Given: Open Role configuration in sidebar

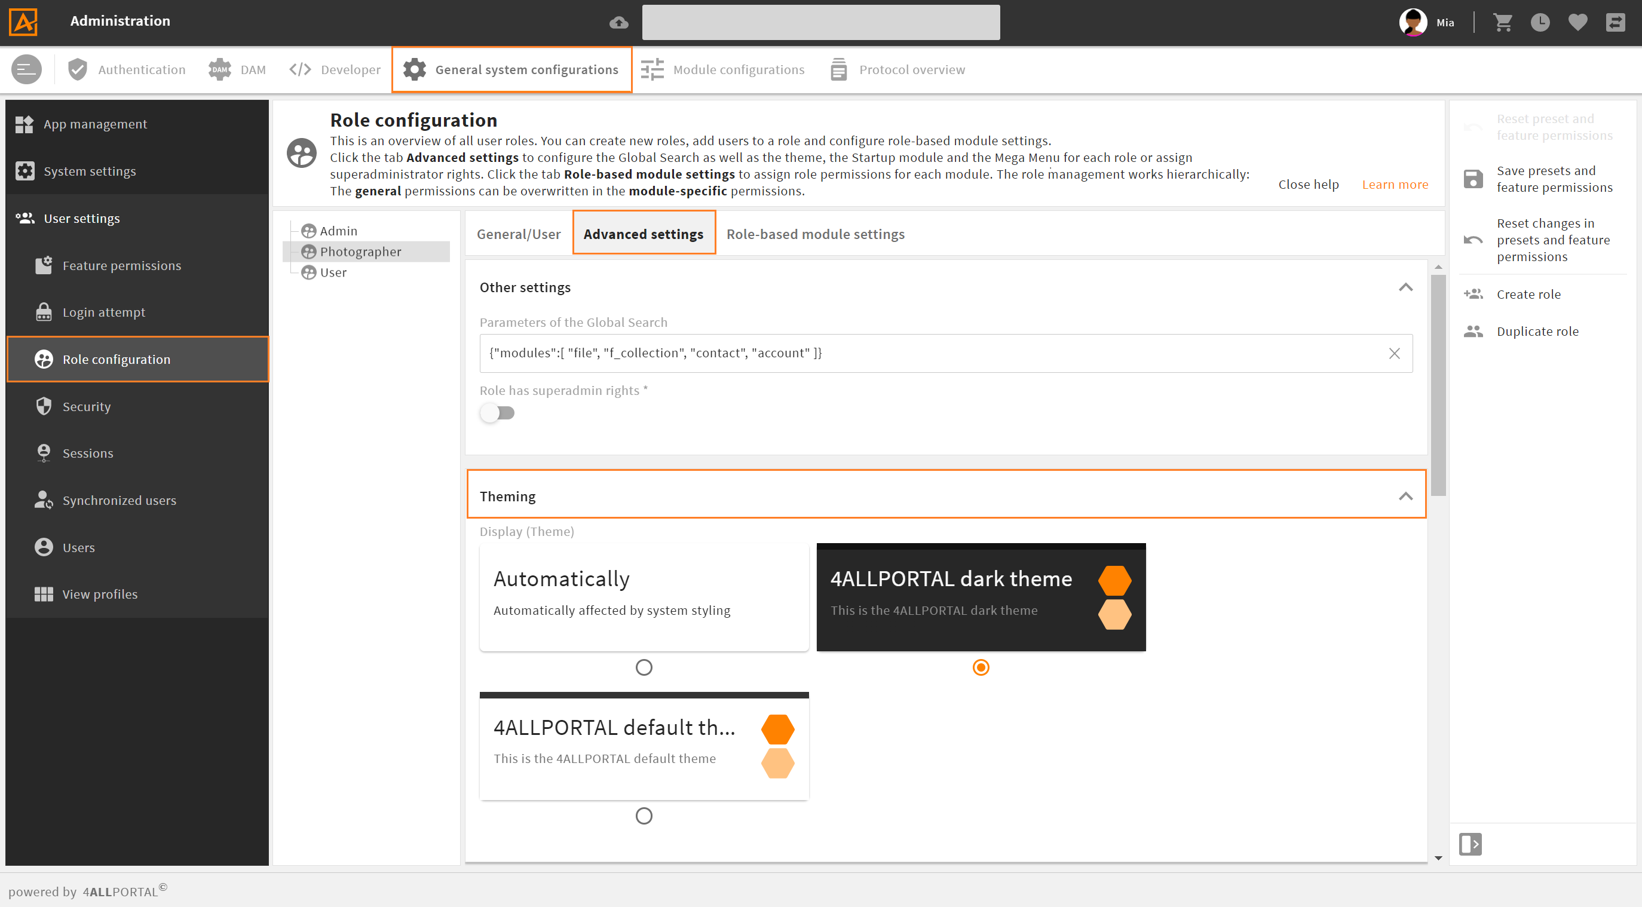Looking at the screenshot, I should [x=137, y=359].
